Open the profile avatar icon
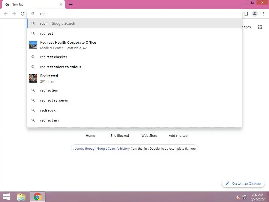Viewport: 269px width, 202px height. [255, 14]
